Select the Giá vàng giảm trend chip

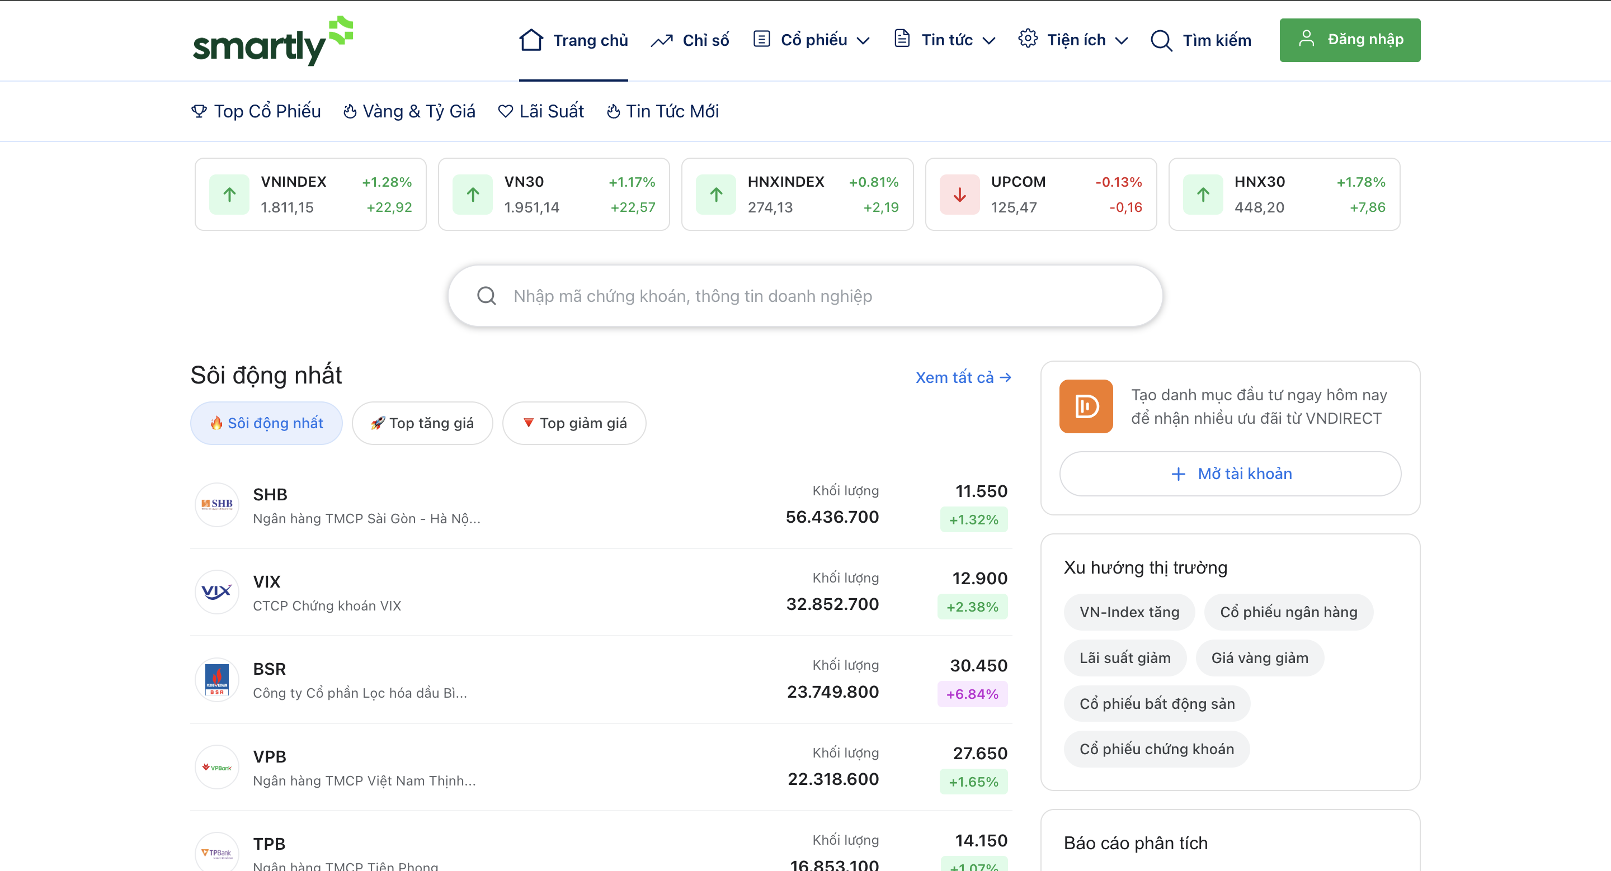(x=1260, y=658)
